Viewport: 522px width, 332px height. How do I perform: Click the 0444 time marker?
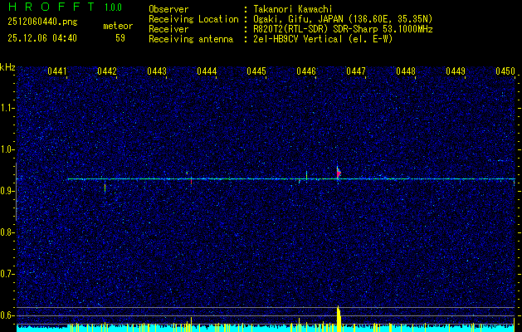[x=207, y=71]
